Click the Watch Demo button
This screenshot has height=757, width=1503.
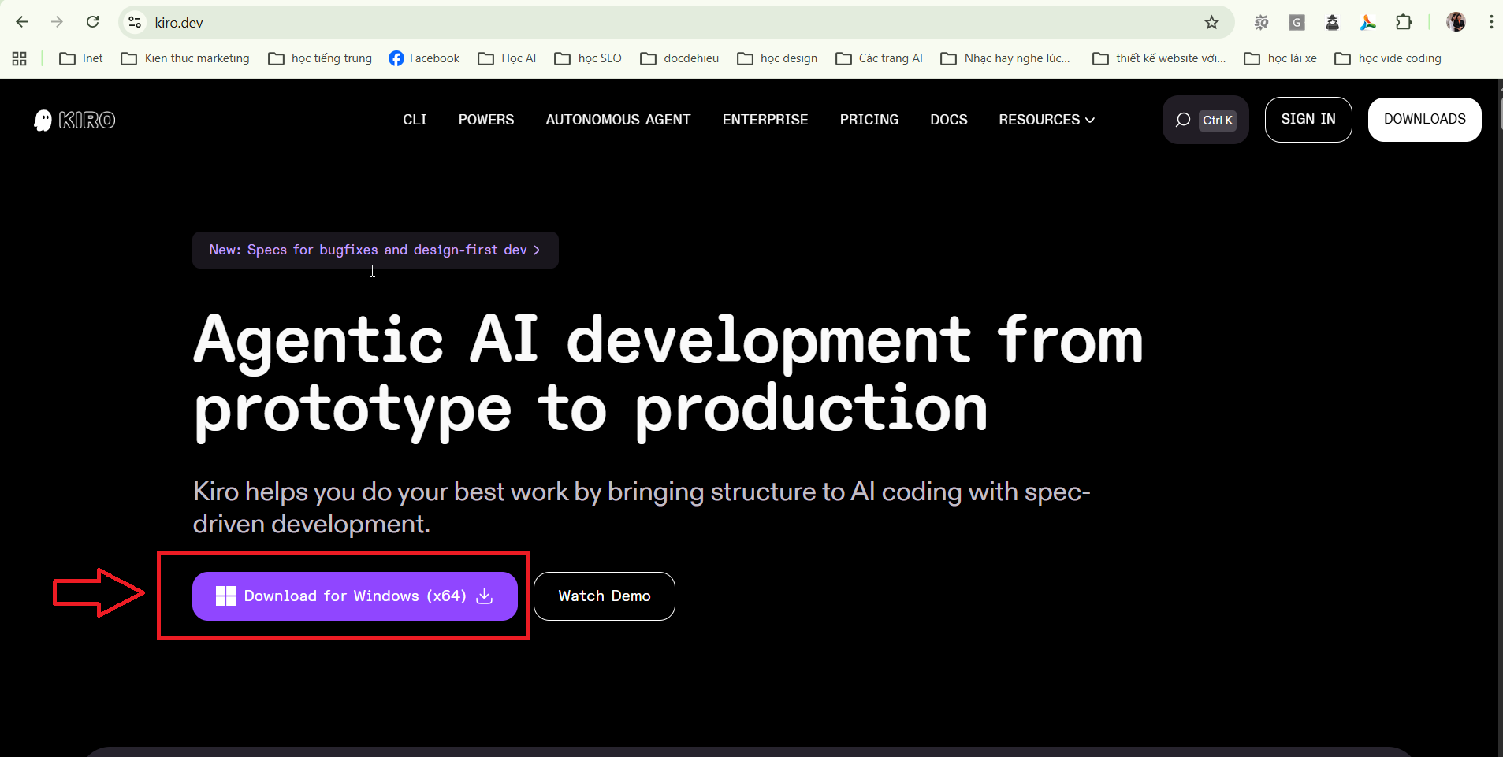(605, 596)
